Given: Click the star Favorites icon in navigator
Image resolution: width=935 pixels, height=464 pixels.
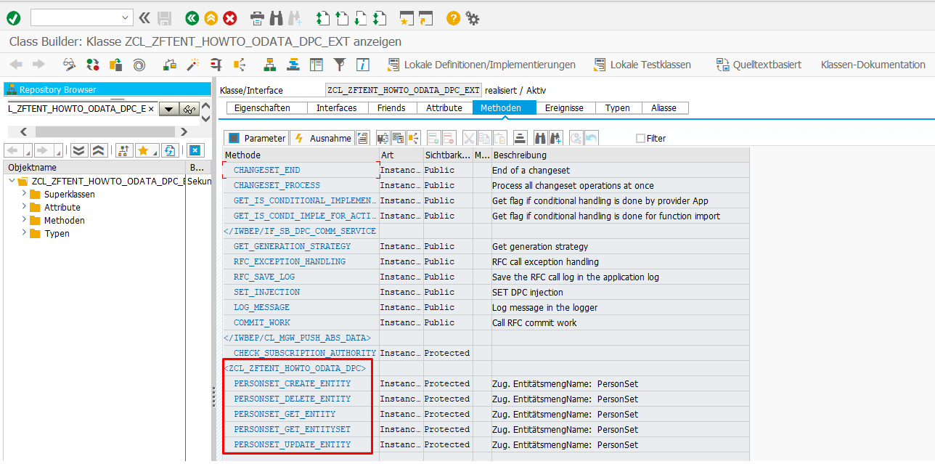Looking at the screenshot, I should click(x=144, y=150).
